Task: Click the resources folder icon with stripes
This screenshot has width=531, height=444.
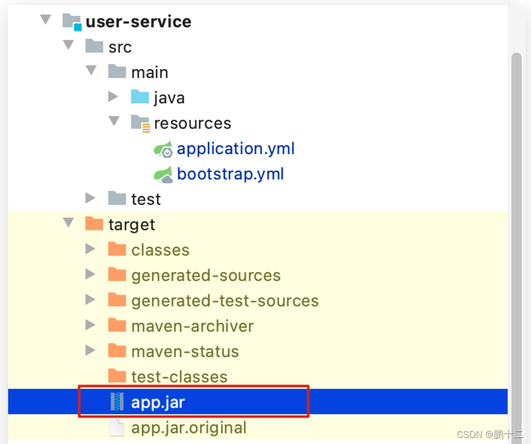Action: (x=140, y=123)
